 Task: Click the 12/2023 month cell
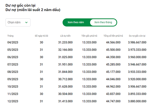click(x=13, y=101)
